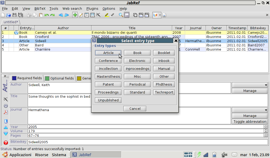Open the Web search menu

coord(72,9)
